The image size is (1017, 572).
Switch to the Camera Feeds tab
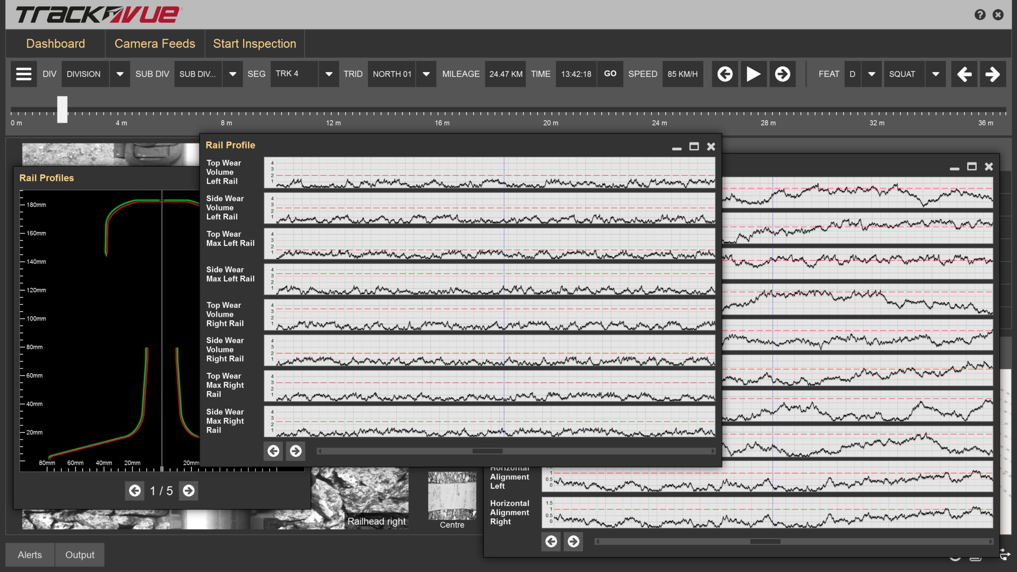point(154,44)
